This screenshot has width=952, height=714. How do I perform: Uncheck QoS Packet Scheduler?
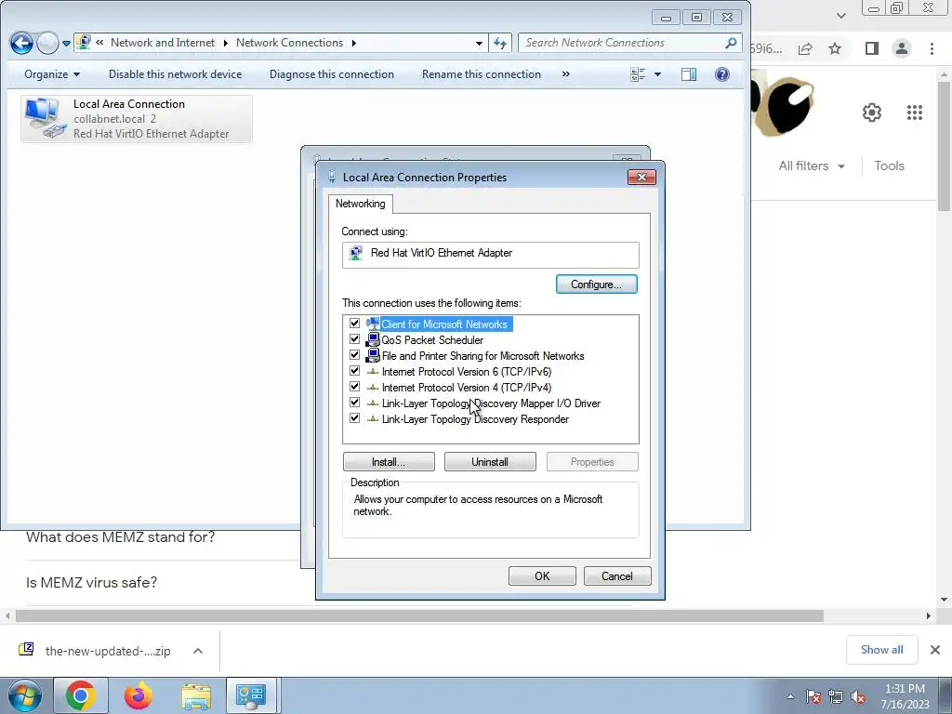click(354, 339)
